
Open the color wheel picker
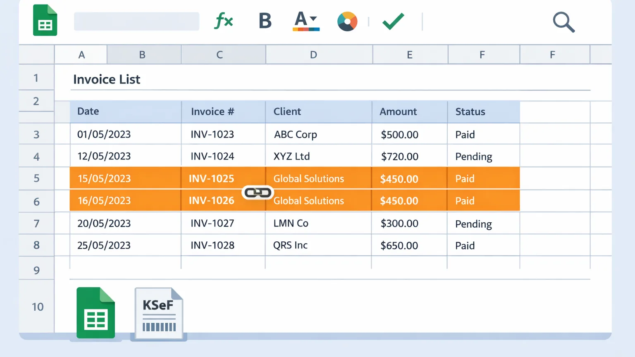point(347,21)
